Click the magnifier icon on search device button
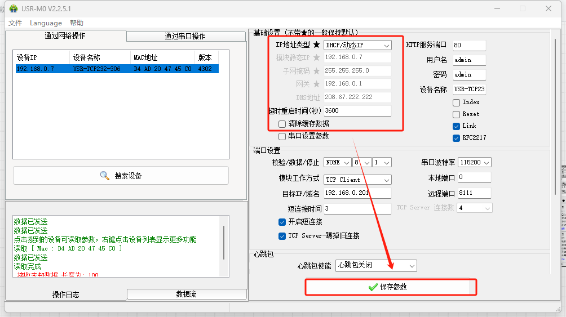566x317 pixels. 105,176
